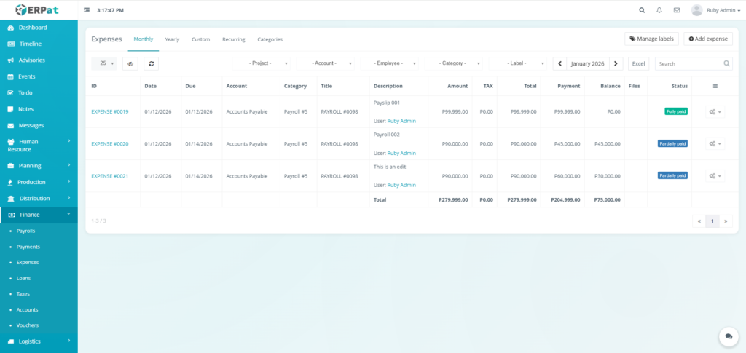
Task: Switch to the Yearly tab
Action: tap(172, 39)
